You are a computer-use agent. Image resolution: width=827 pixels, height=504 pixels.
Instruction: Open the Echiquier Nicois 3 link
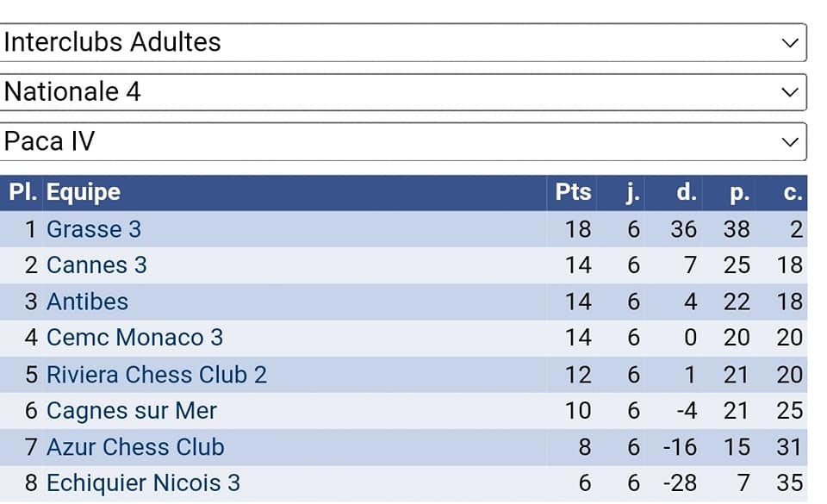coord(143,483)
